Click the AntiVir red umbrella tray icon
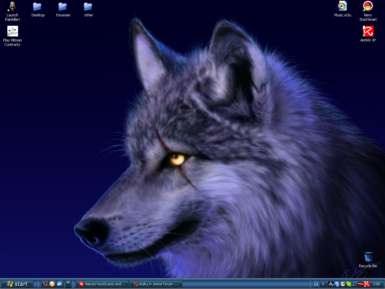Screen dimensions: 385x289 (367, 284)
